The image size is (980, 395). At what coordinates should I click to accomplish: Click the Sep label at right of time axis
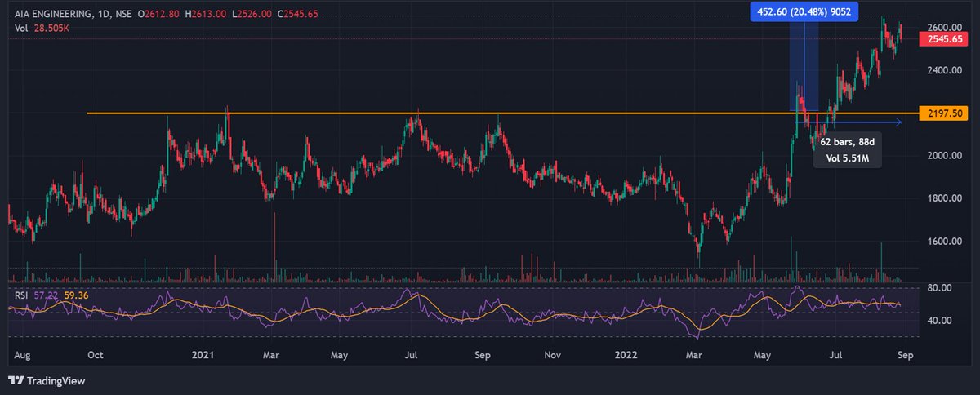(904, 356)
